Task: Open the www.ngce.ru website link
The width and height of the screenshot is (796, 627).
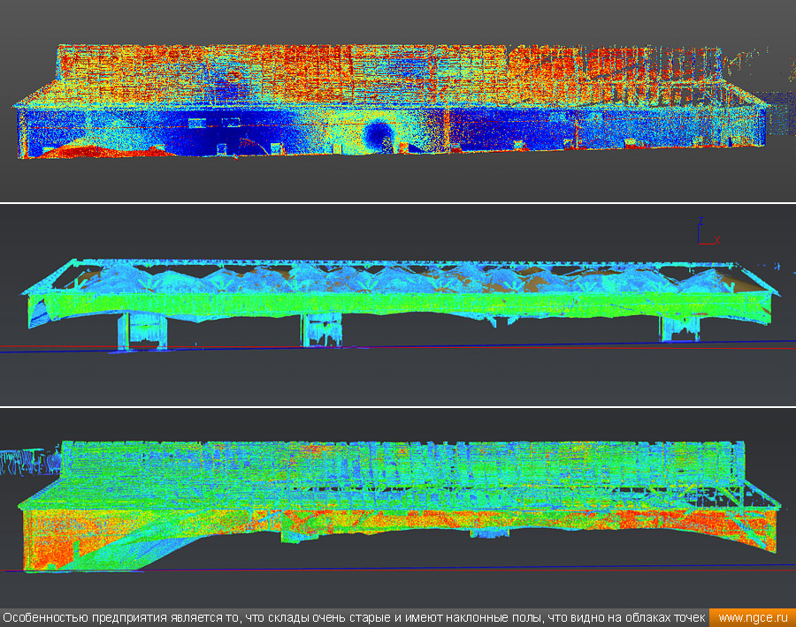Action: coord(752,617)
